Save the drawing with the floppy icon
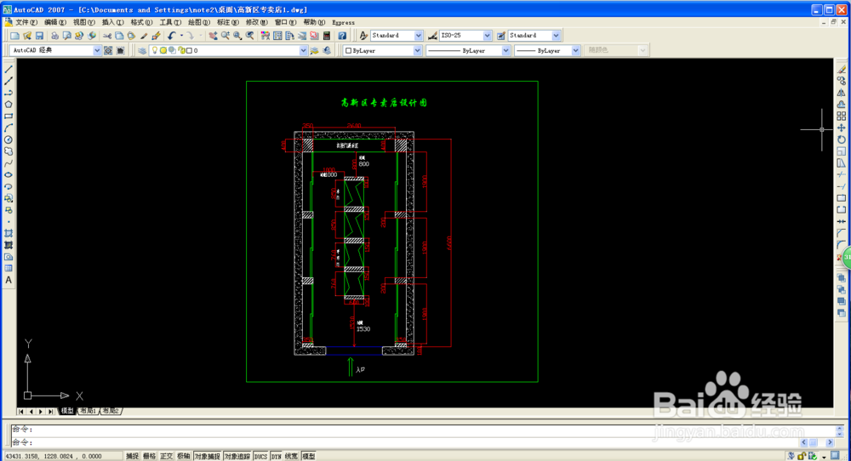 40,36
